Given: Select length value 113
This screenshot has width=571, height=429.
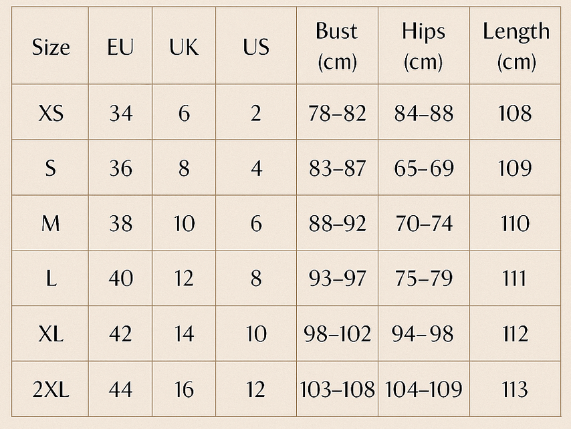Looking at the screenshot, I should tap(515, 389).
